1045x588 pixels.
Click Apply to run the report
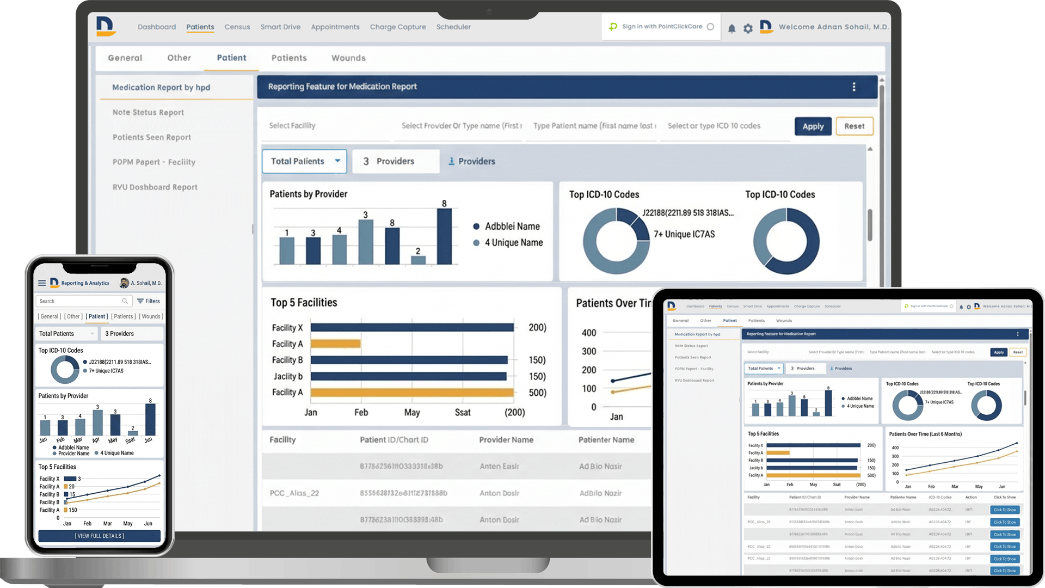pos(813,126)
